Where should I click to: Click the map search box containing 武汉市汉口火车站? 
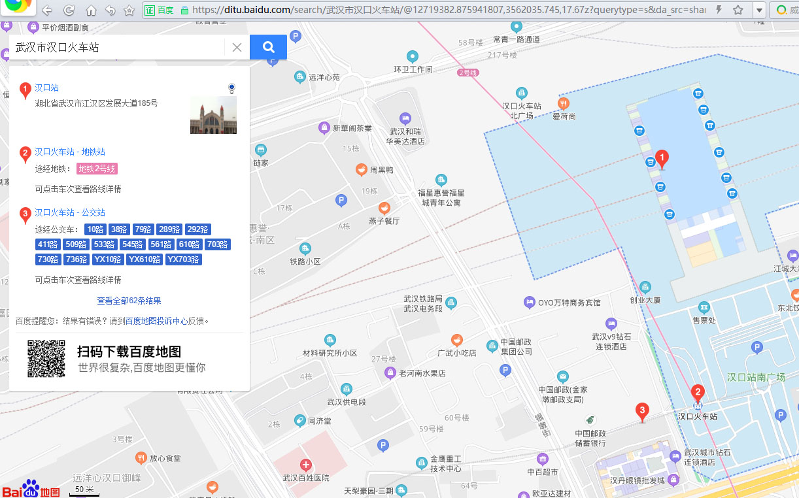pyautogui.click(x=118, y=47)
